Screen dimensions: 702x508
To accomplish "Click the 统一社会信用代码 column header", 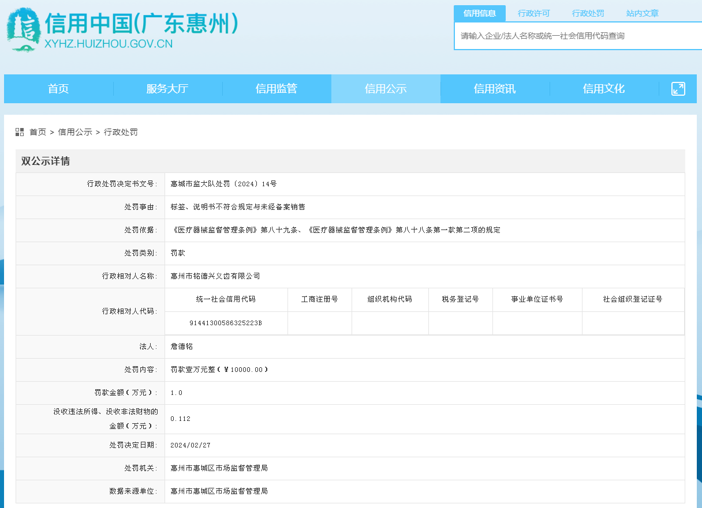I will pos(226,300).
